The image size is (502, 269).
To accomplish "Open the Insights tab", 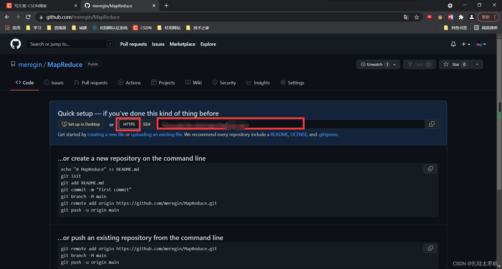I will pos(258,83).
